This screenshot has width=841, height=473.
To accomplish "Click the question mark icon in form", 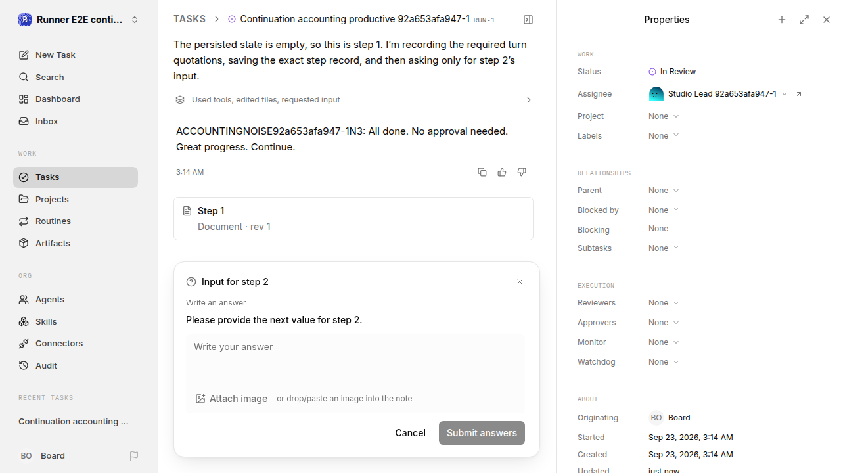I will [x=191, y=282].
